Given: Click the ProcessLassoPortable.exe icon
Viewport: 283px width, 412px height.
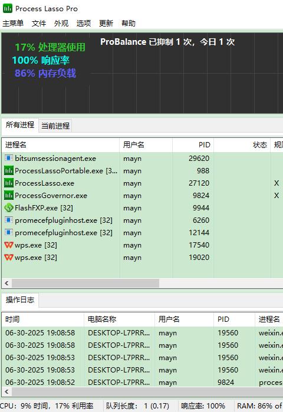Looking at the screenshot, I should click(x=9, y=171).
